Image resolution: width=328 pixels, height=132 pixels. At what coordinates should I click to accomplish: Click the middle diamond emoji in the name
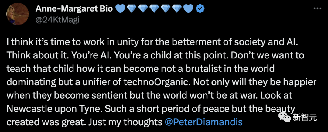(x=155, y=8)
